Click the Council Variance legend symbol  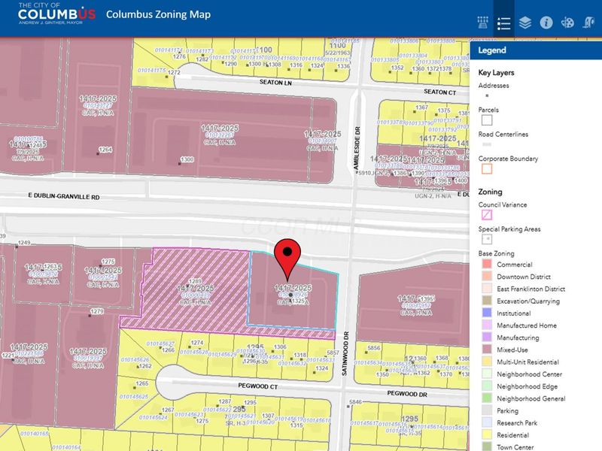[486, 215]
